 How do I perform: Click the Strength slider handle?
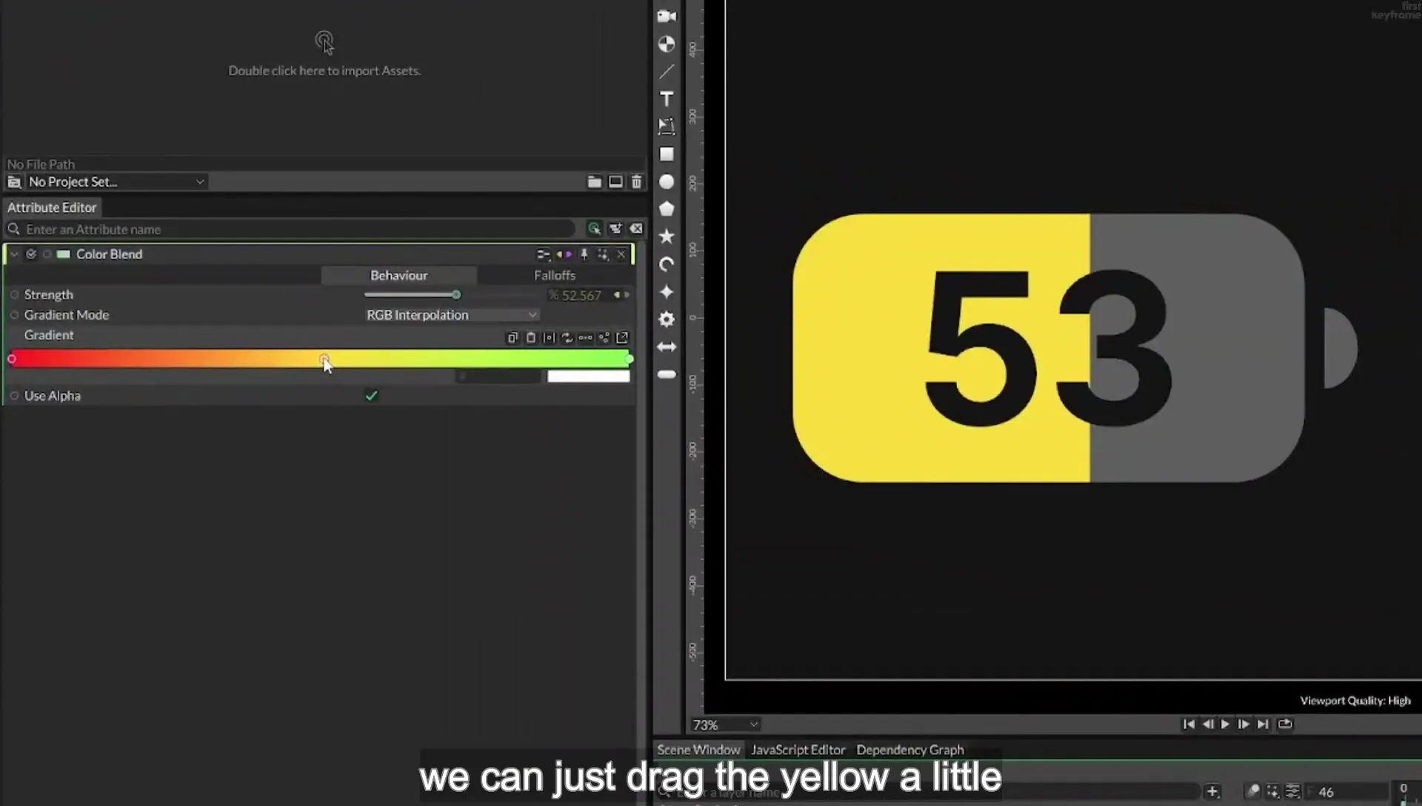[x=456, y=295]
